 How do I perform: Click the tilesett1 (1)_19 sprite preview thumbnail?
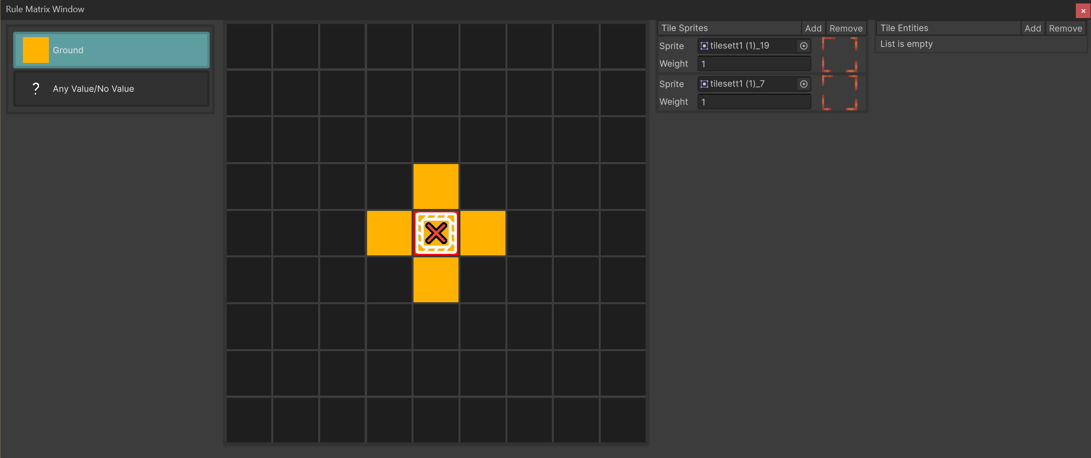(x=840, y=55)
